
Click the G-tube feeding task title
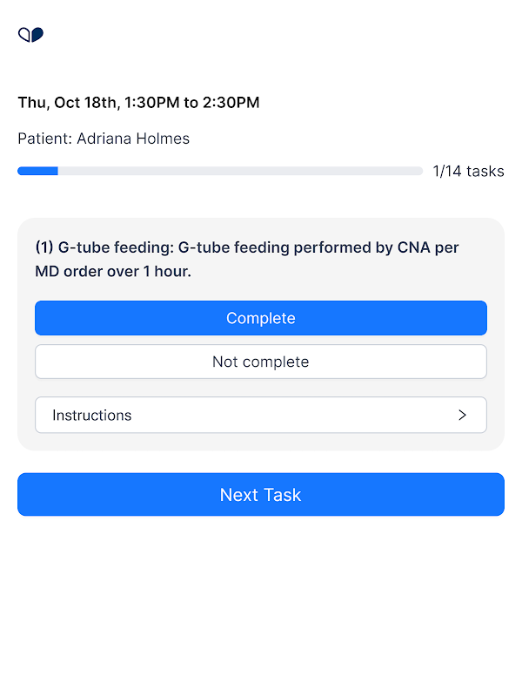click(246, 259)
